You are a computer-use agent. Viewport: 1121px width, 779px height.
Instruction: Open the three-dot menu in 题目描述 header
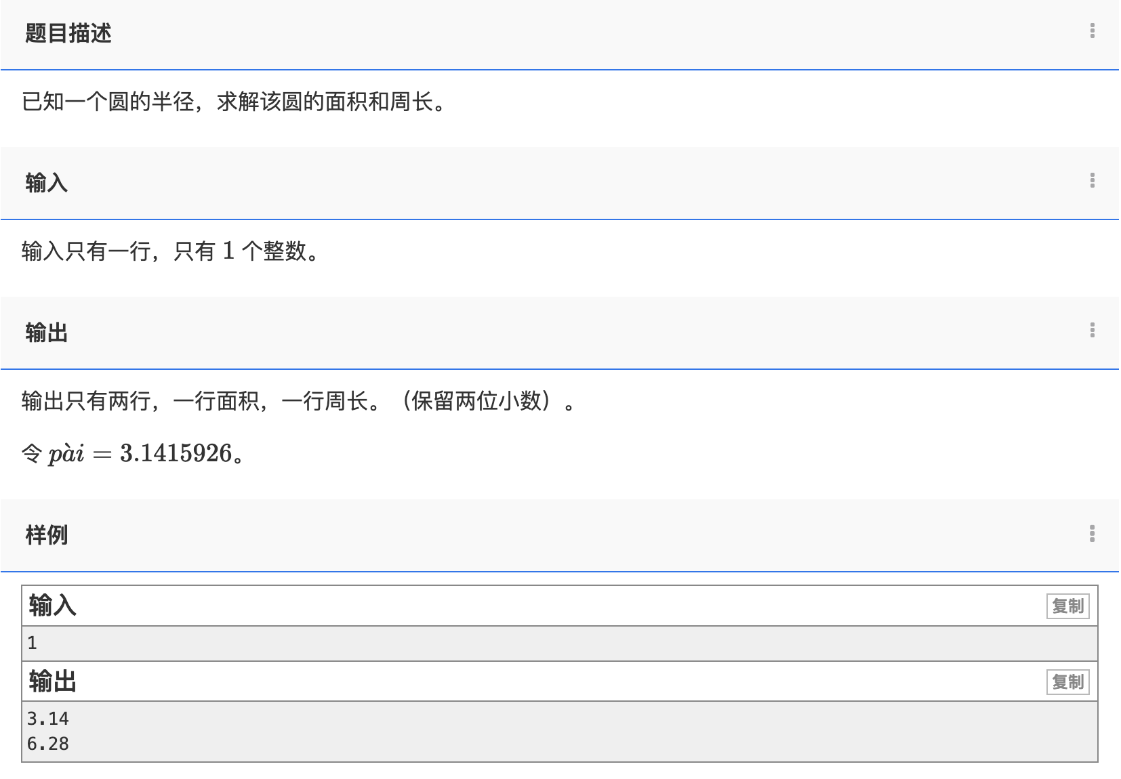[x=1092, y=31]
